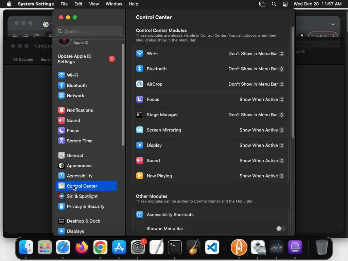Open Stage Manager menu bar dropdown
Viewport: 348px width, 261px height.
click(256, 115)
